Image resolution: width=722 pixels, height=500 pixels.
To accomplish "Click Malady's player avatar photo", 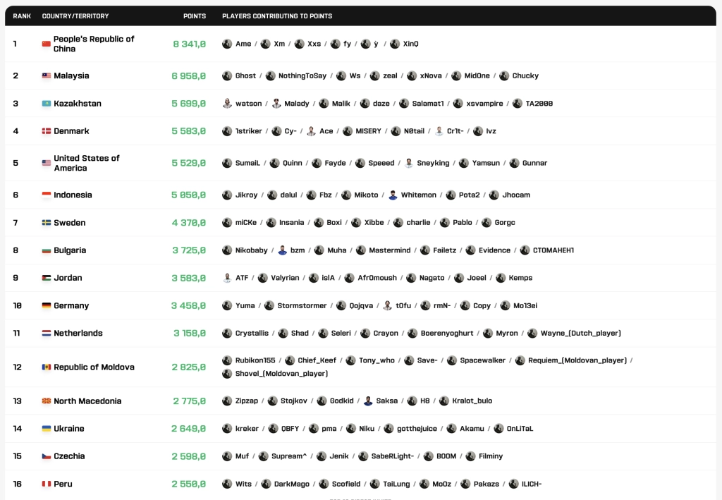I will tap(276, 104).
